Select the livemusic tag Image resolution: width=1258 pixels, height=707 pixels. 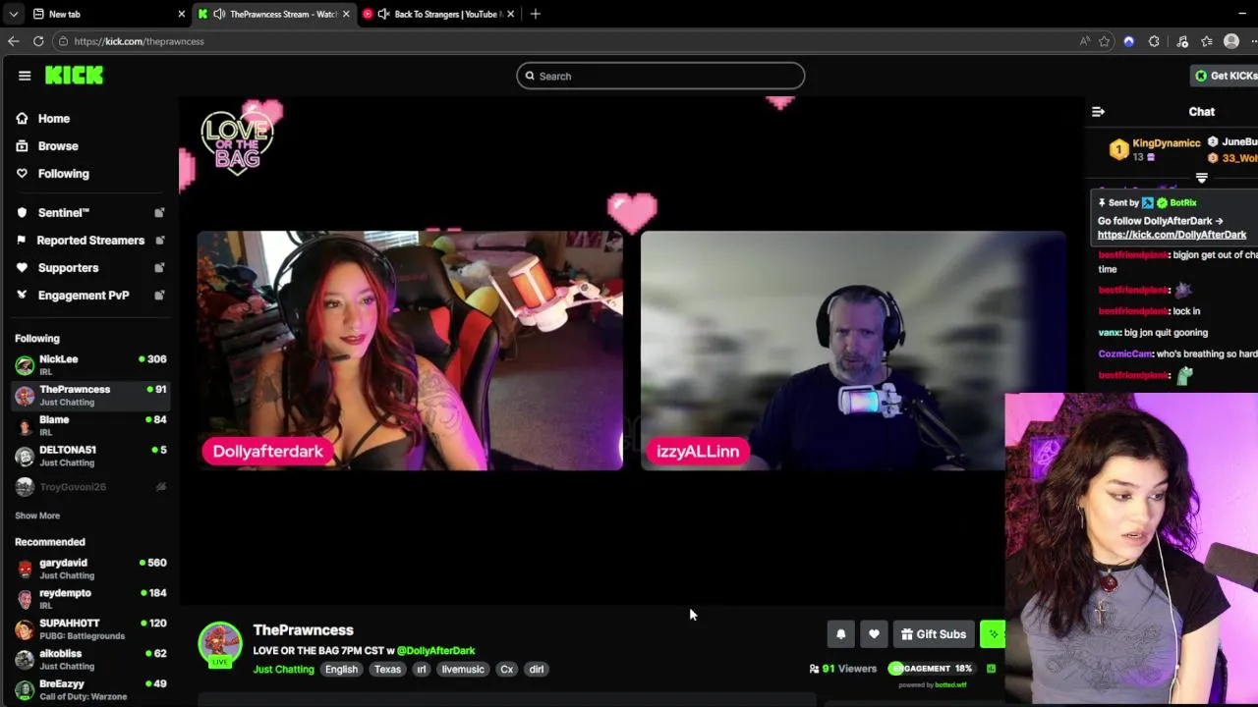click(463, 670)
